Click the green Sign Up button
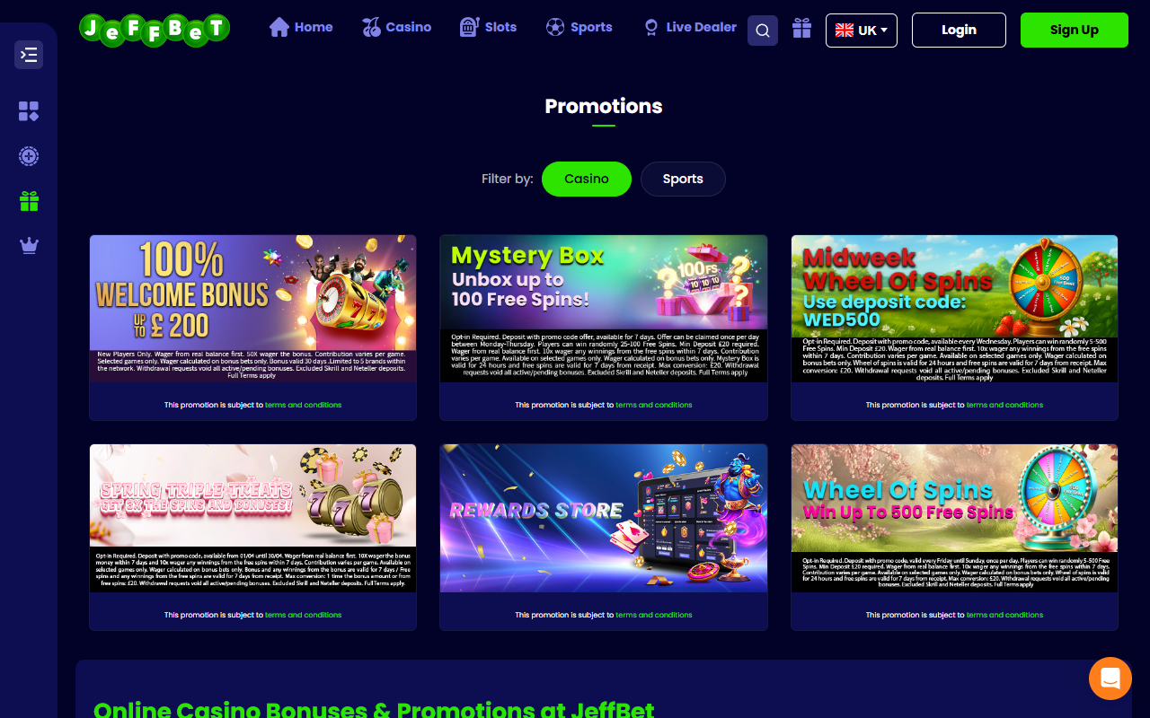Viewport: 1150px width, 718px height. pyautogui.click(x=1075, y=30)
